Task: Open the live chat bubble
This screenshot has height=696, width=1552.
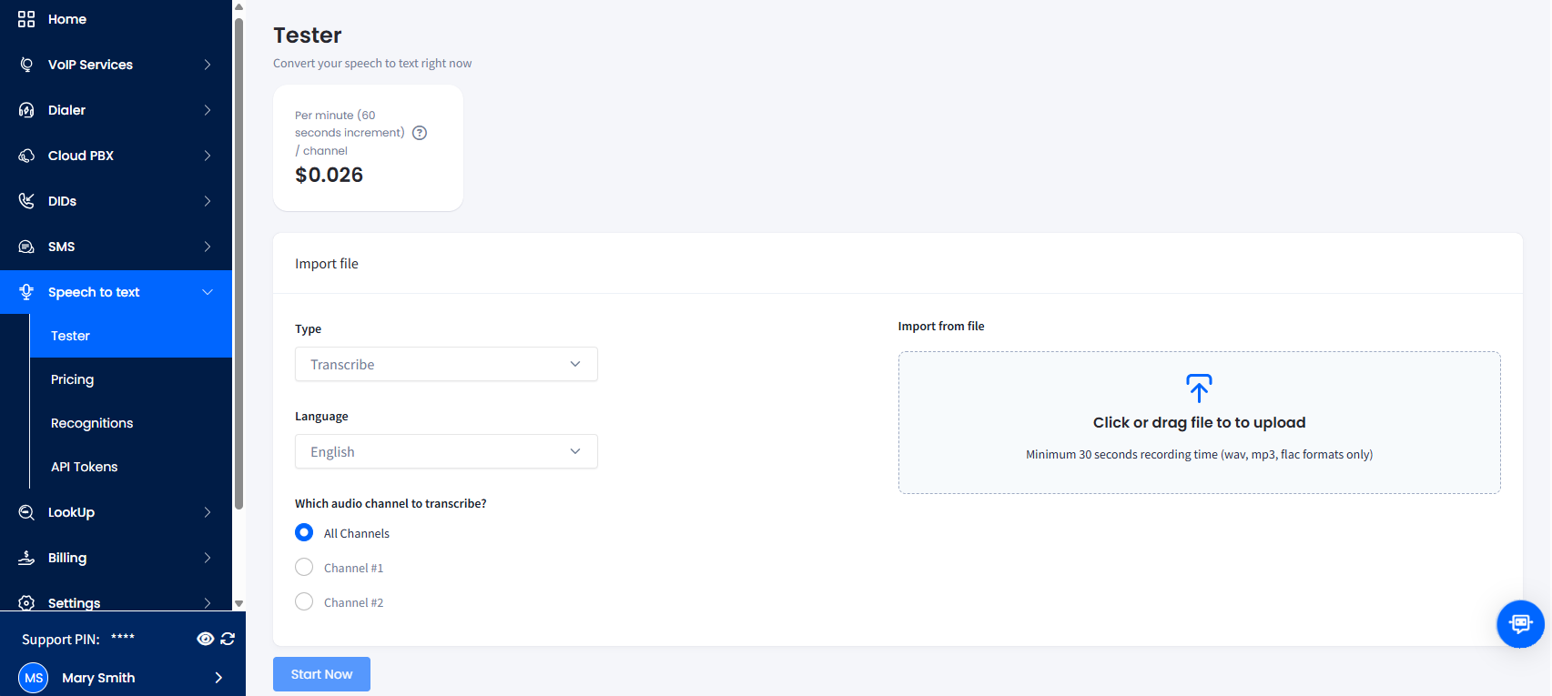Action: pos(1520,623)
